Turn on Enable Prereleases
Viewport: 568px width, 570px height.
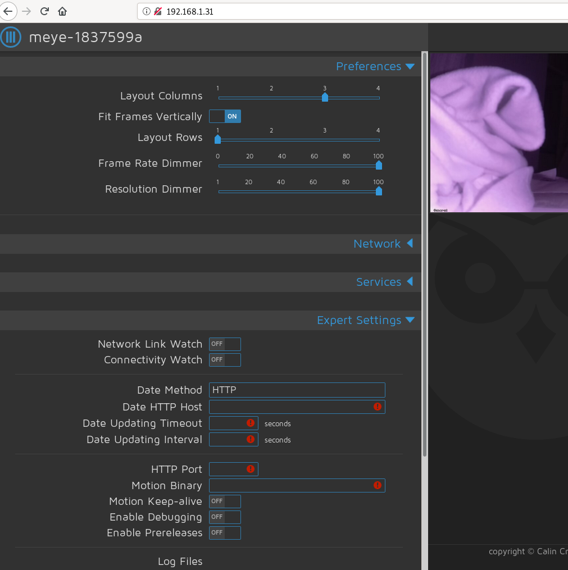pos(225,533)
